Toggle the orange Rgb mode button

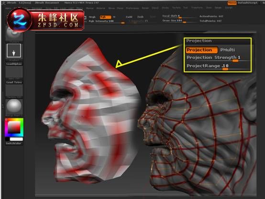pyautogui.click(x=105, y=17)
